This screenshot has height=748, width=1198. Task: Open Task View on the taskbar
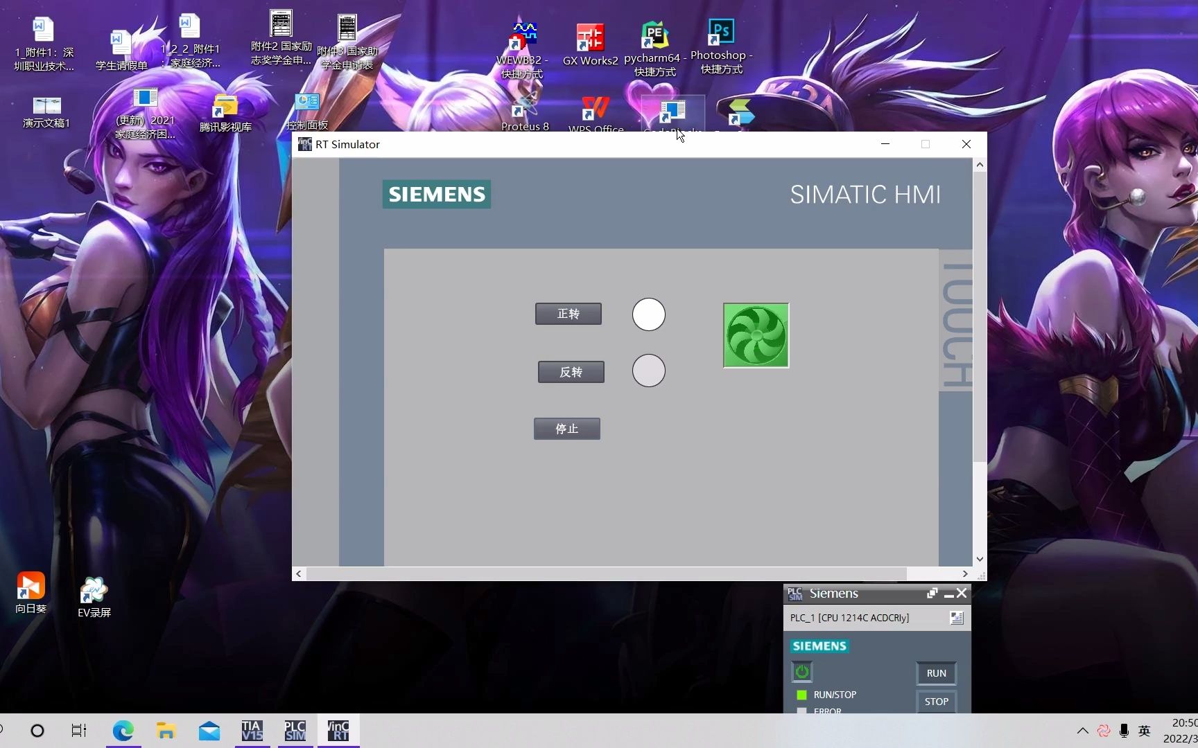point(79,731)
